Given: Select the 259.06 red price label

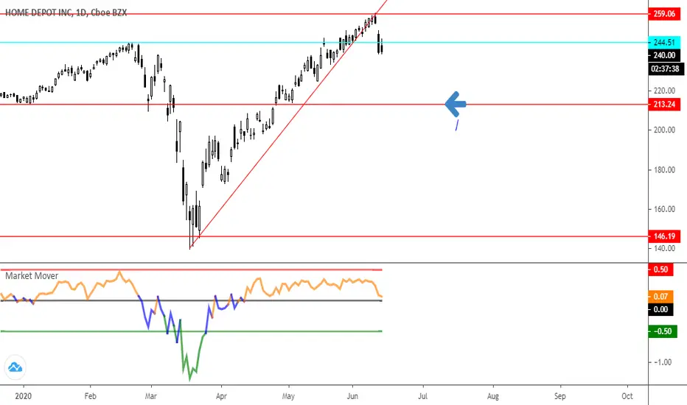Looking at the screenshot, I should [664, 13].
